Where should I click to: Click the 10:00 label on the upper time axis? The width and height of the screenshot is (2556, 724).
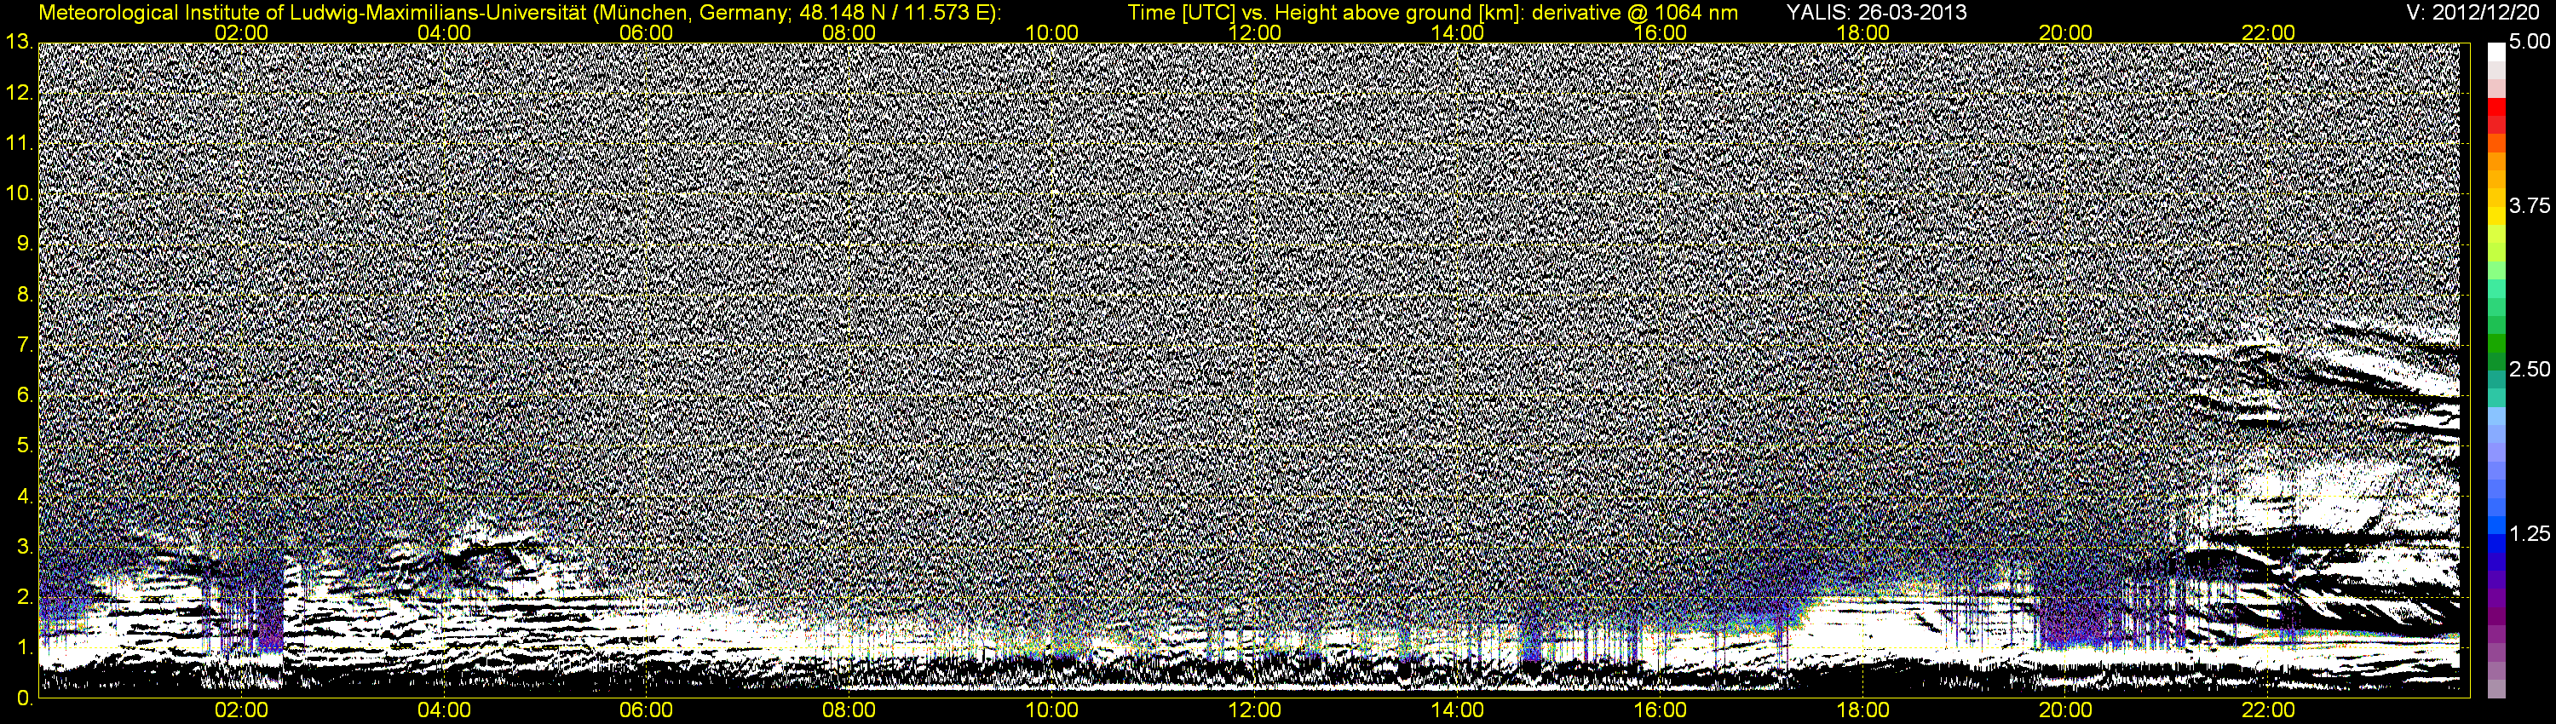(1051, 32)
